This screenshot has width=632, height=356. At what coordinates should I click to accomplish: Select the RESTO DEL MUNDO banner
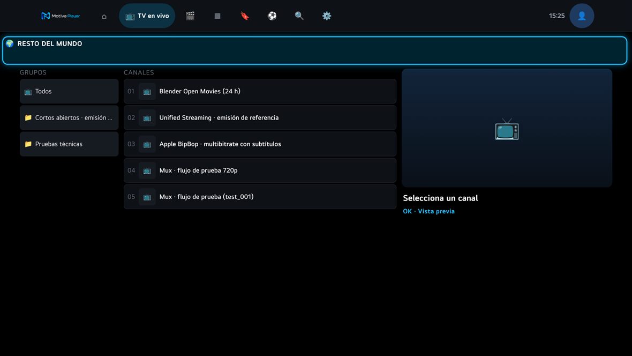pyautogui.click(x=315, y=50)
